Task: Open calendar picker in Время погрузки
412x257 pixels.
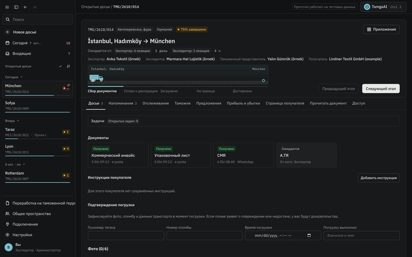Action: 309,235
